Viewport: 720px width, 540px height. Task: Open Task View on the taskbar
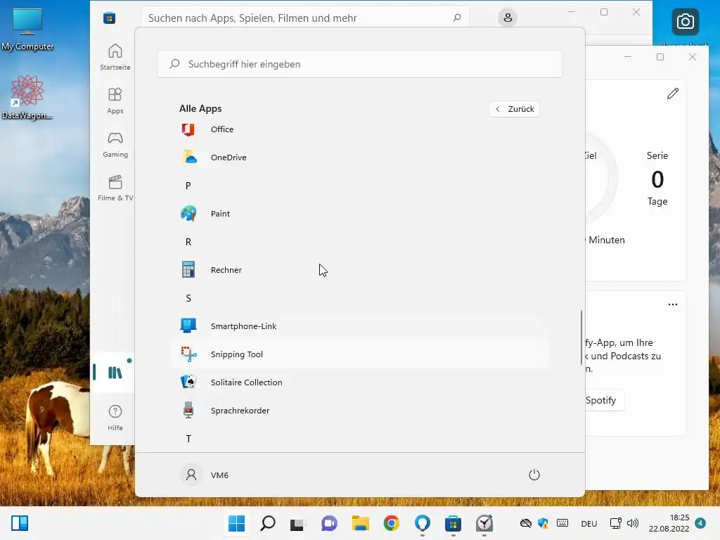297,523
